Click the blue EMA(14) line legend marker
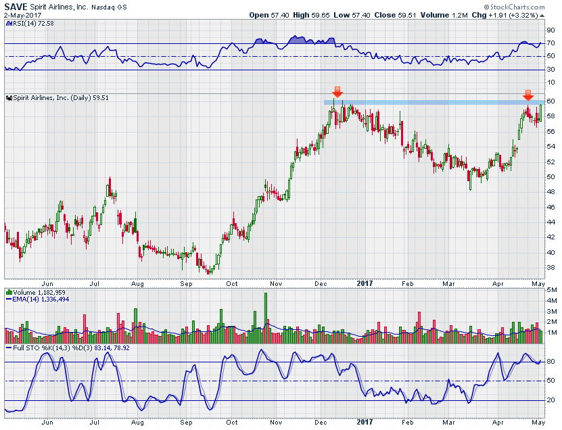The height and width of the screenshot is (430, 562). 7,299
